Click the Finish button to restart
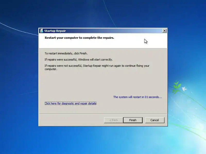The image size is (206, 154). coord(133,120)
